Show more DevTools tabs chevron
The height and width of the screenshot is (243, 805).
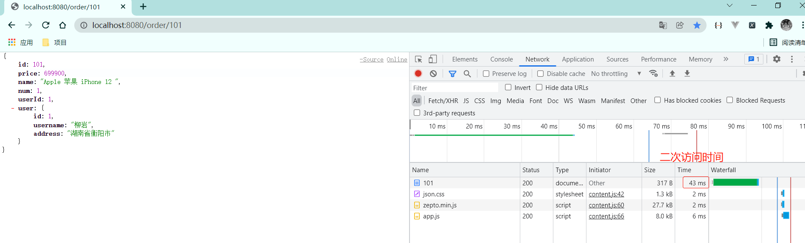click(726, 59)
